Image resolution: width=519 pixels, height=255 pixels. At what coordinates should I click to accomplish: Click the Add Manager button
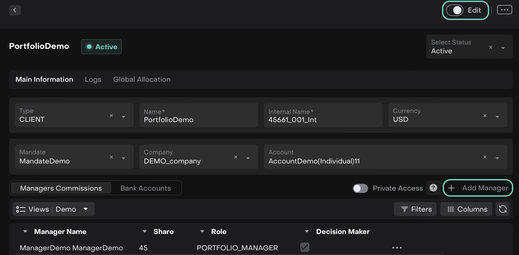click(x=478, y=188)
